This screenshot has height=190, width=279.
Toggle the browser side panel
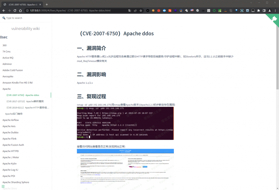[x=264, y=11]
